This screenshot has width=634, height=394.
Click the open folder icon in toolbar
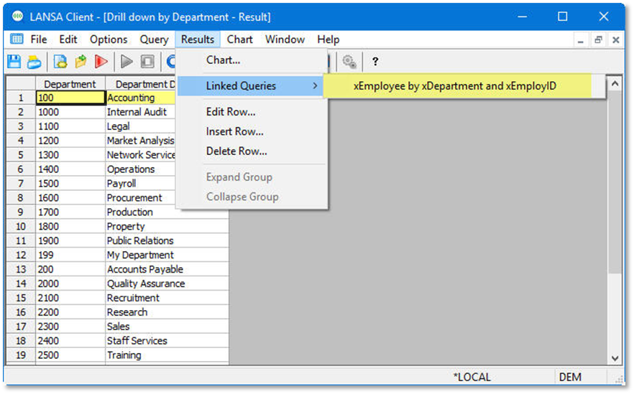[x=81, y=62]
